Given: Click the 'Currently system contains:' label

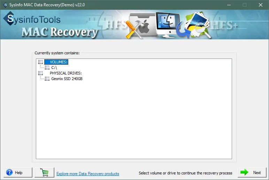Looking at the screenshot, I should tap(57, 53).
